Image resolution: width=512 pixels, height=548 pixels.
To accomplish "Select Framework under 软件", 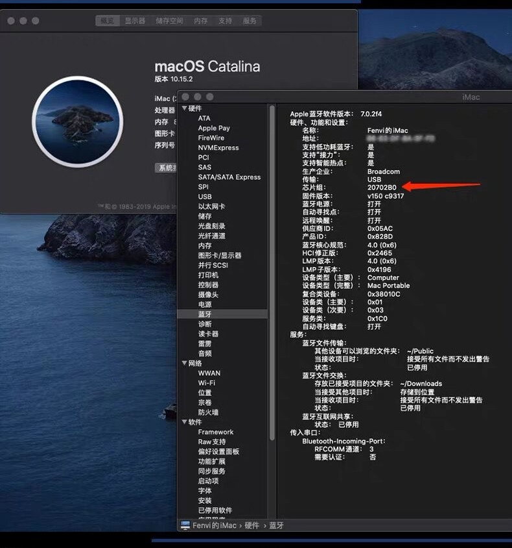I will coord(216,432).
